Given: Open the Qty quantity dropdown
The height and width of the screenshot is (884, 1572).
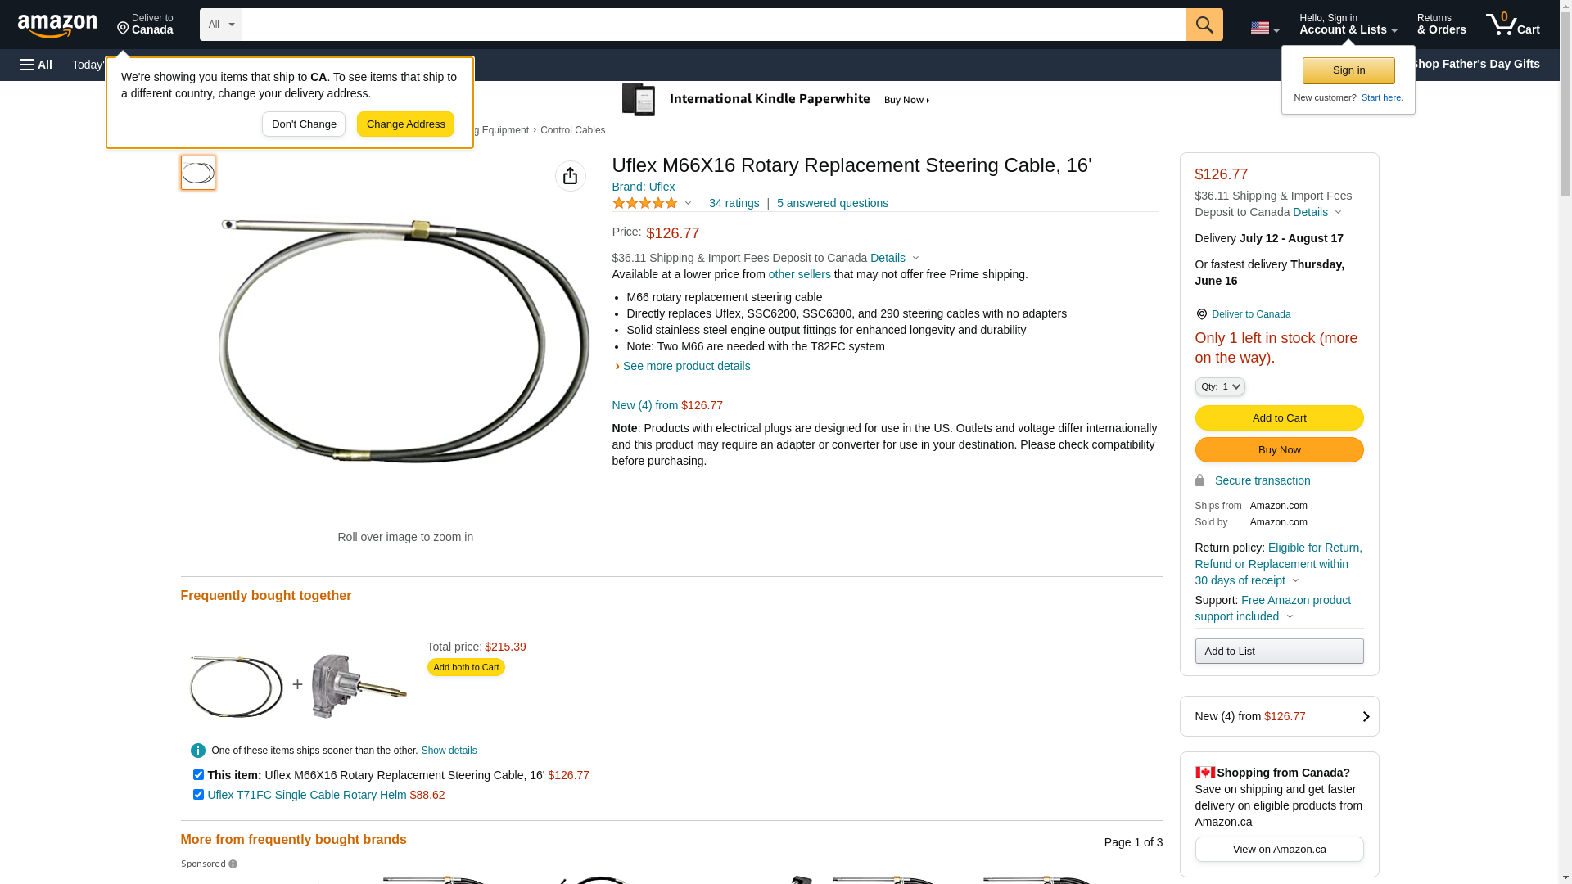Looking at the screenshot, I should [1220, 386].
